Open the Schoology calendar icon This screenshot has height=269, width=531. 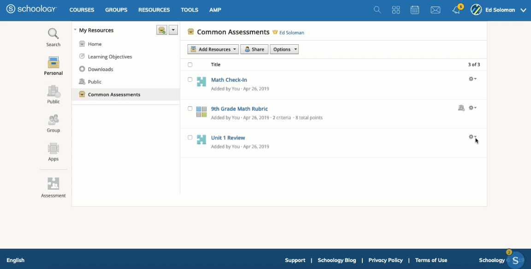[x=414, y=10]
